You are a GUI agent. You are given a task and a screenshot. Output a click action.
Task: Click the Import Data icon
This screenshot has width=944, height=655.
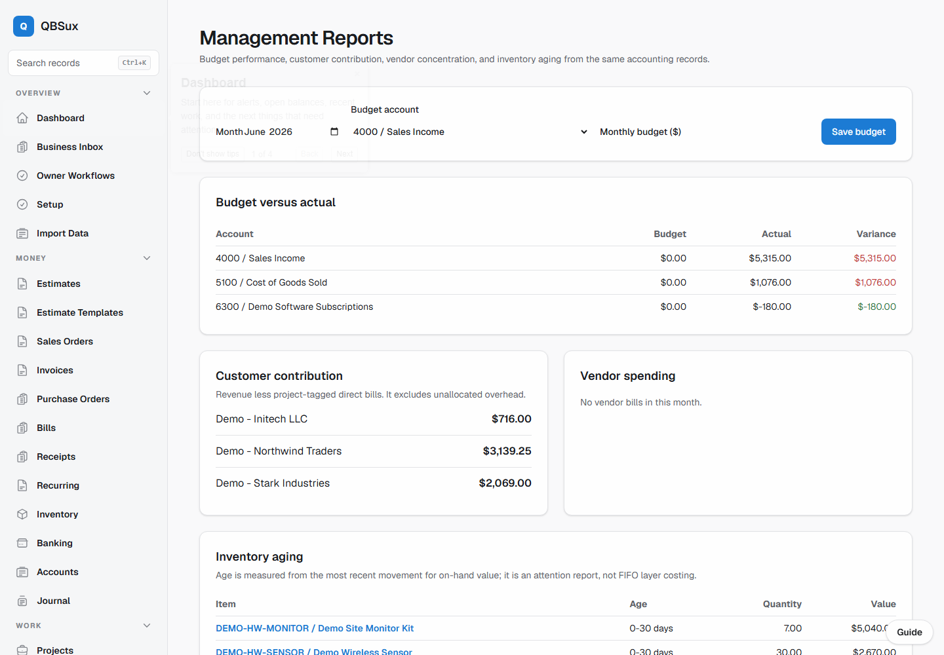click(x=22, y=233)
